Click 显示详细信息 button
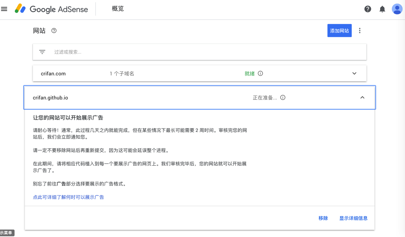 353,218
